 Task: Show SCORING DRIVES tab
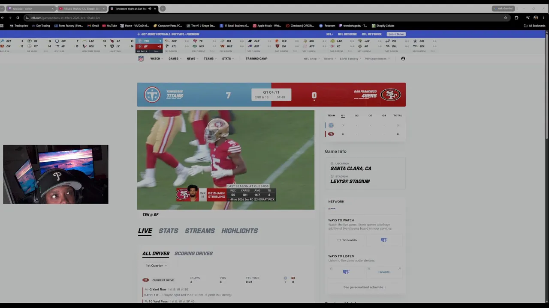pyautogui.click(x=193, y=254)
